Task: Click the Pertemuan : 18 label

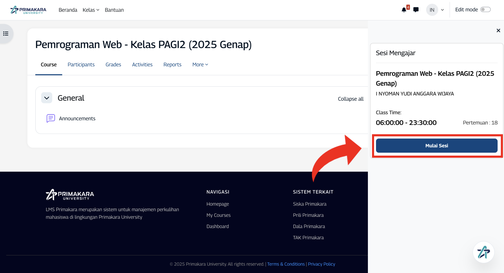Action: pyautogui.click(x=480, y=123)
